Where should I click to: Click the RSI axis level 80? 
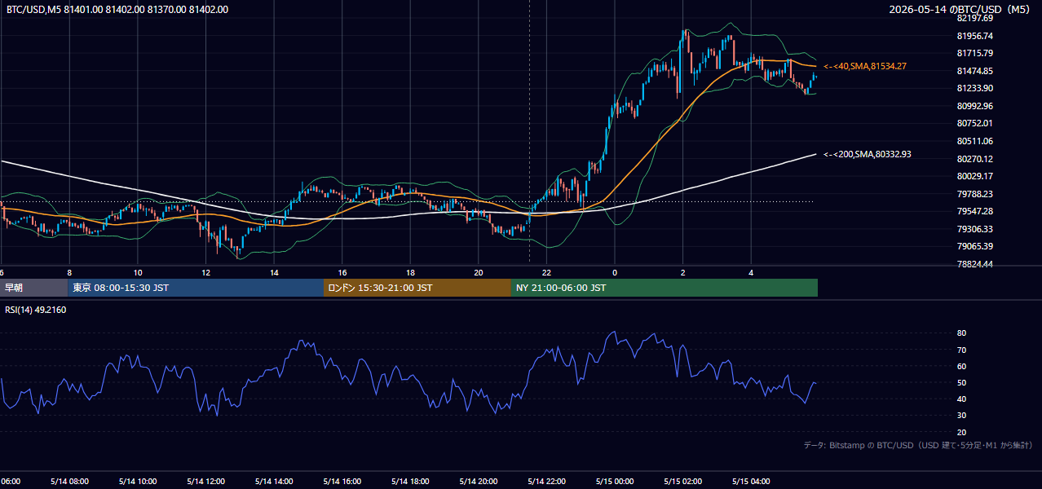(x=961, y=333)
